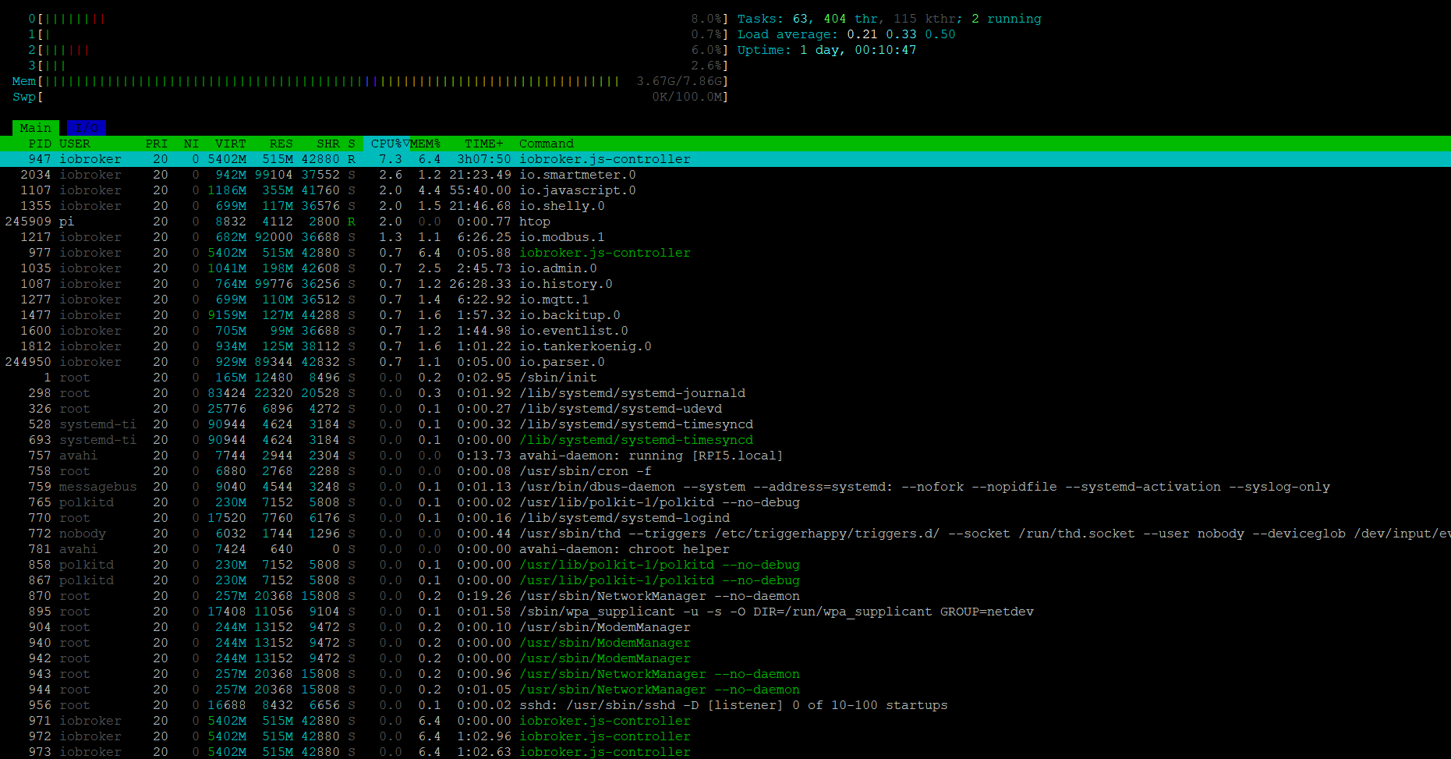Sort by Command column header
This screenshot has width=1451, height=759.
coord(547,144)
